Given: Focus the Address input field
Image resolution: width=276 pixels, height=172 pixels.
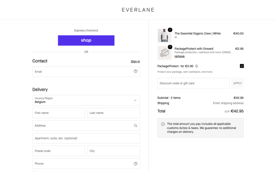Looking at the screenshot, I should coord(86,125).
